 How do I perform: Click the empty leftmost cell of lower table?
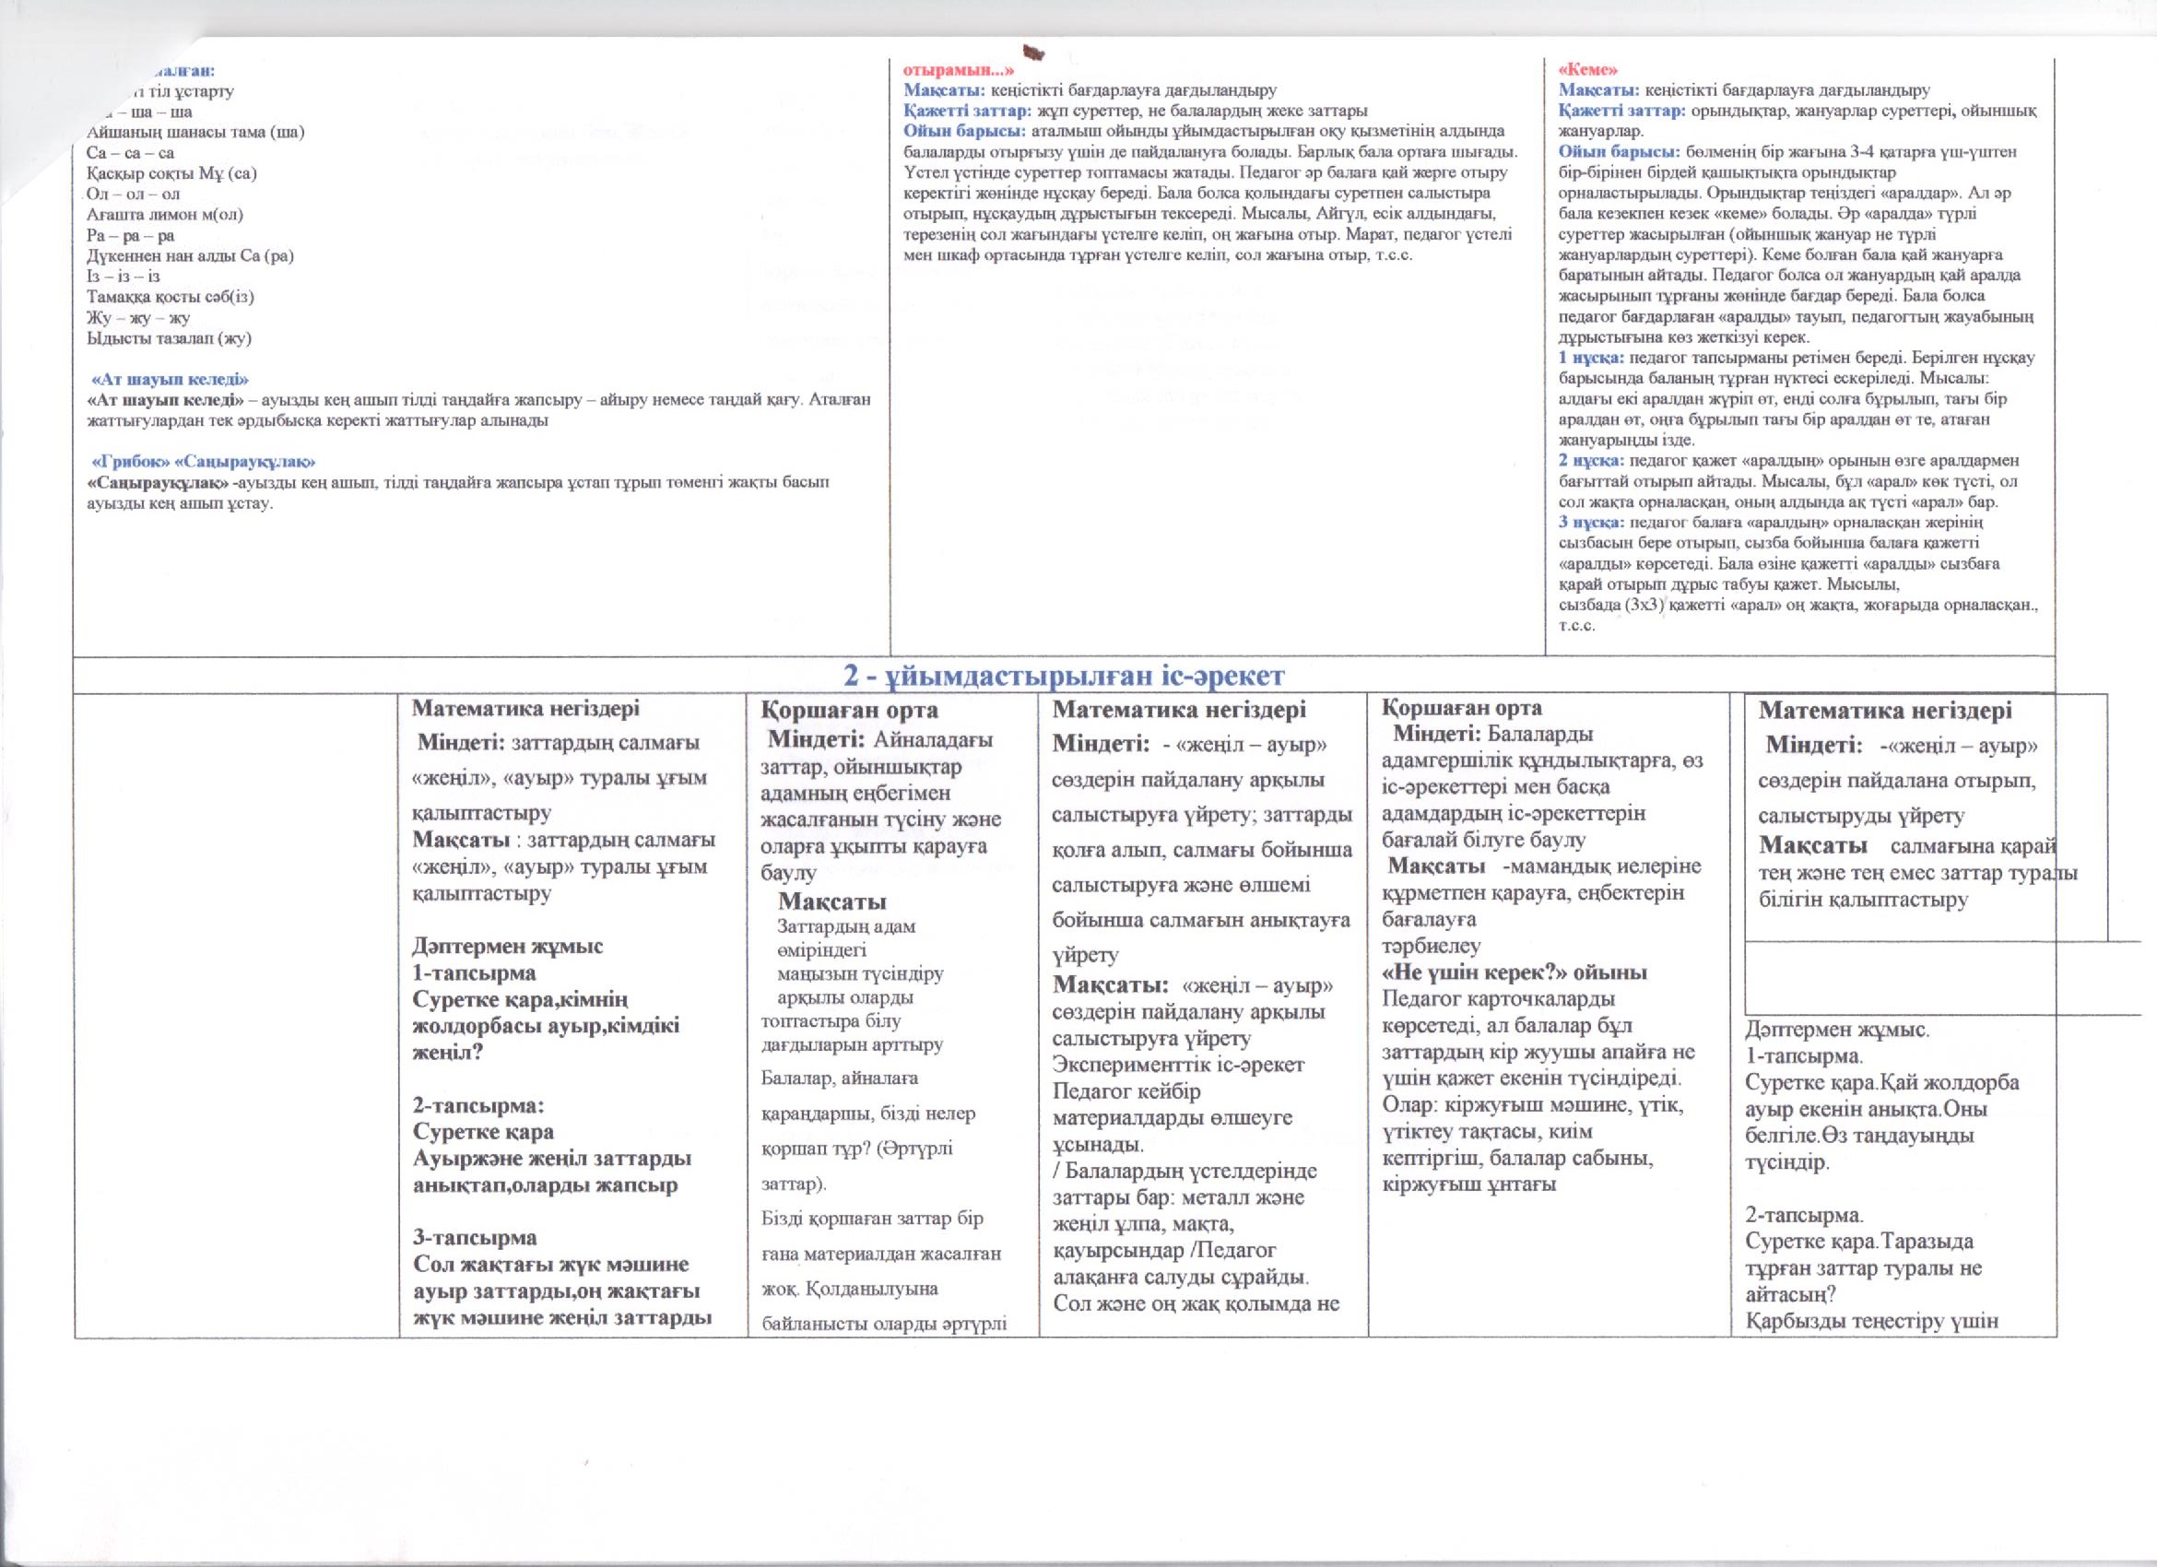click(236, 1013)
